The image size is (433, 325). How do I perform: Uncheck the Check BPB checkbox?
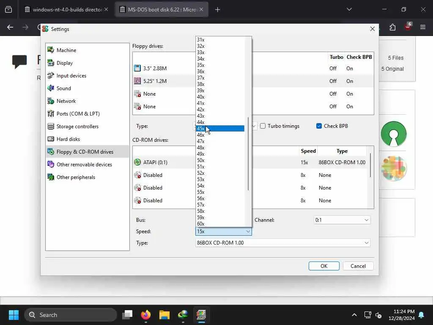(x=319, y=126)
